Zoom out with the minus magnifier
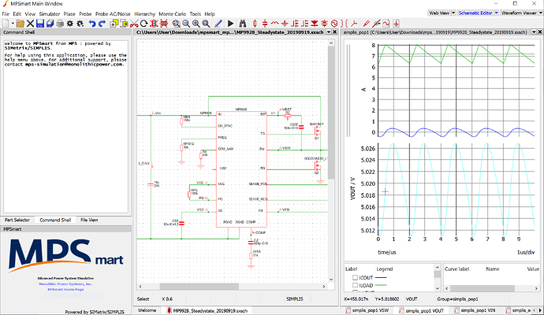 coord(186,23)
